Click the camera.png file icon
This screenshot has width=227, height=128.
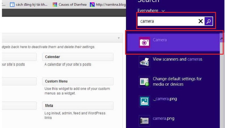[x=144, y=120]
